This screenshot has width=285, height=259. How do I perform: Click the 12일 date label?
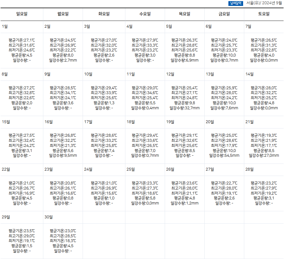170,74
